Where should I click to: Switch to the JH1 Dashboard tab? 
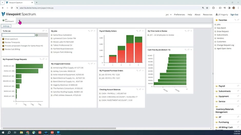pyautogui.click(x=8, y=20)
